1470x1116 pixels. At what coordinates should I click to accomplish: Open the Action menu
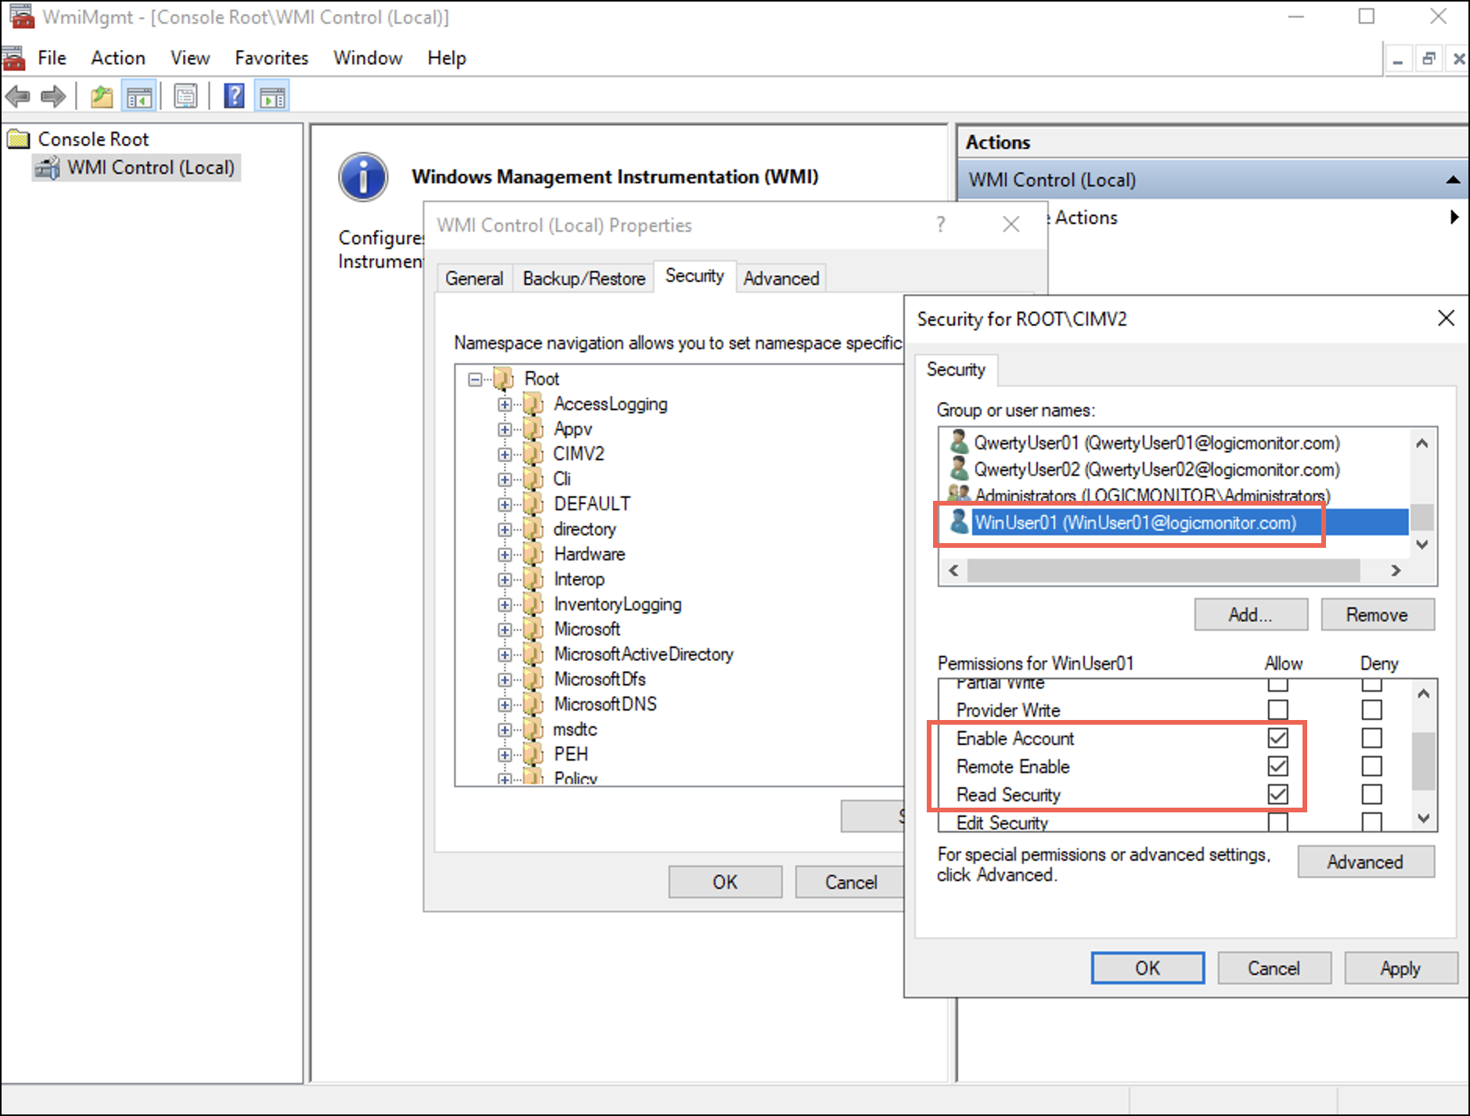(x=117, y=58)
